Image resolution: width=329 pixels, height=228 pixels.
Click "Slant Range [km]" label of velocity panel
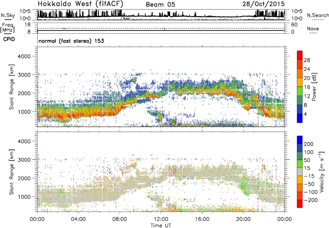tap(12, 172)
